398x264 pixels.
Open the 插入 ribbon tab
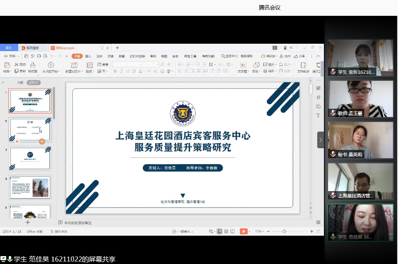click(x=88, y=56)
